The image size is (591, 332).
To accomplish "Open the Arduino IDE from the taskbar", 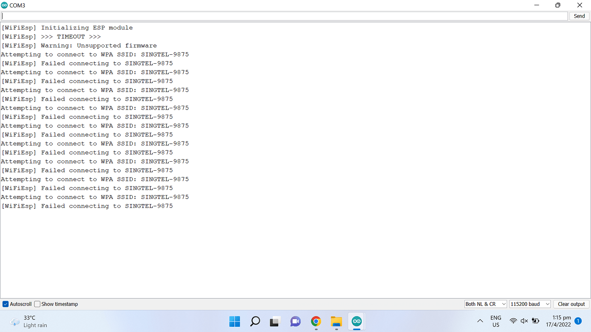I will 356,321.
